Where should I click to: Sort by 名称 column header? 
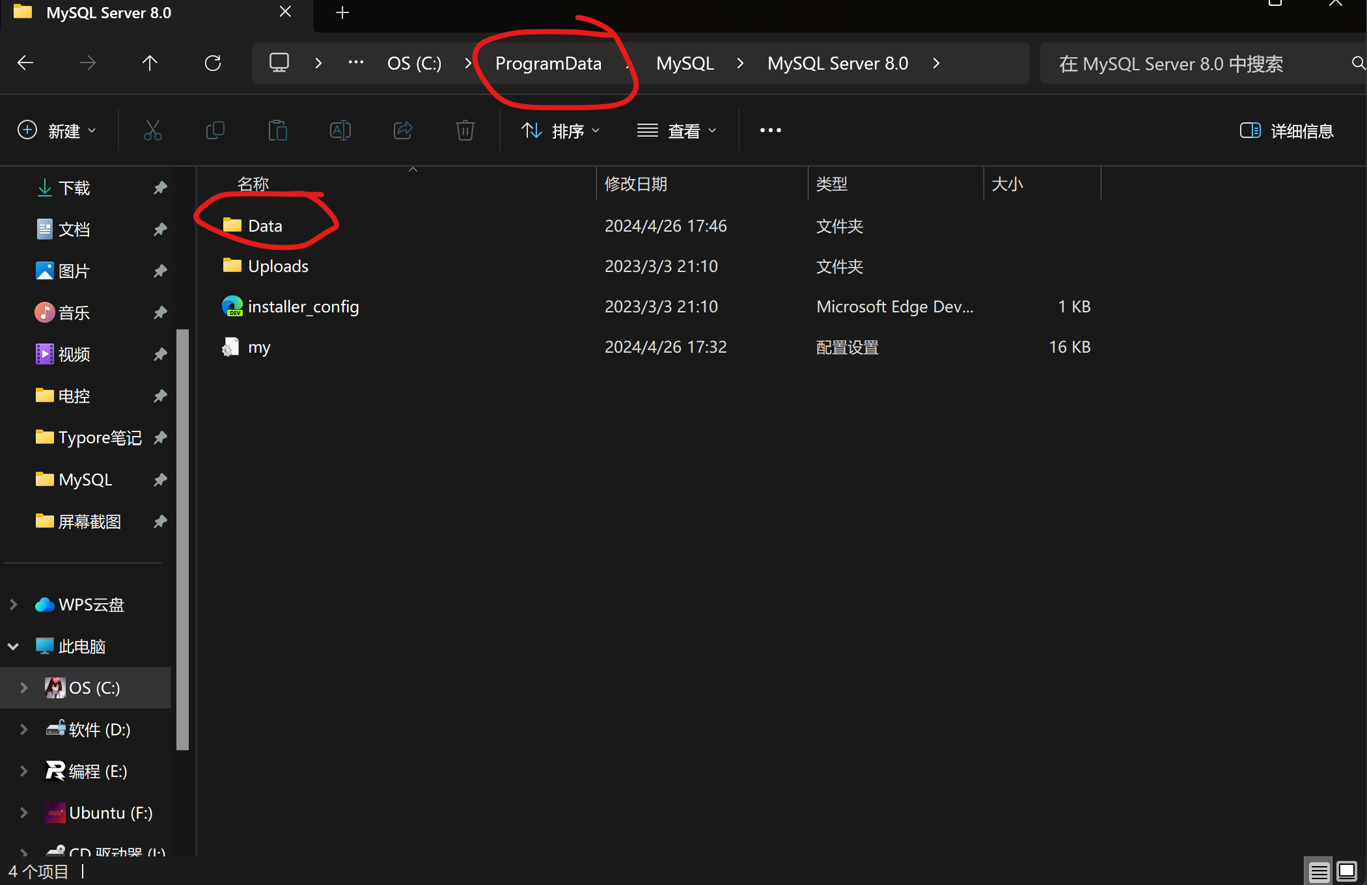click(x=253, y=184)
